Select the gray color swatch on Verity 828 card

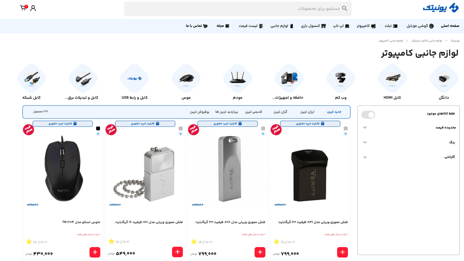point(263,128)
